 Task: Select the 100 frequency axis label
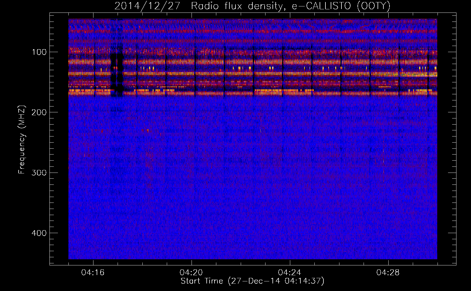39,52
